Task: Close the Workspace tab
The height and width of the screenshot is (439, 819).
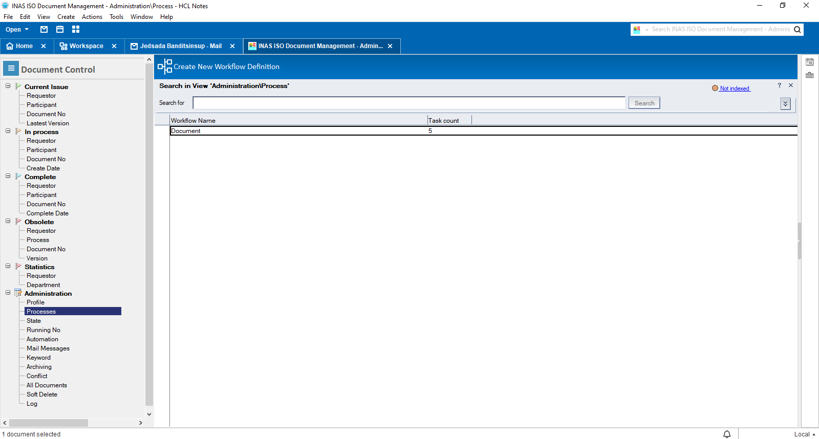Action: tap(114, 46)
